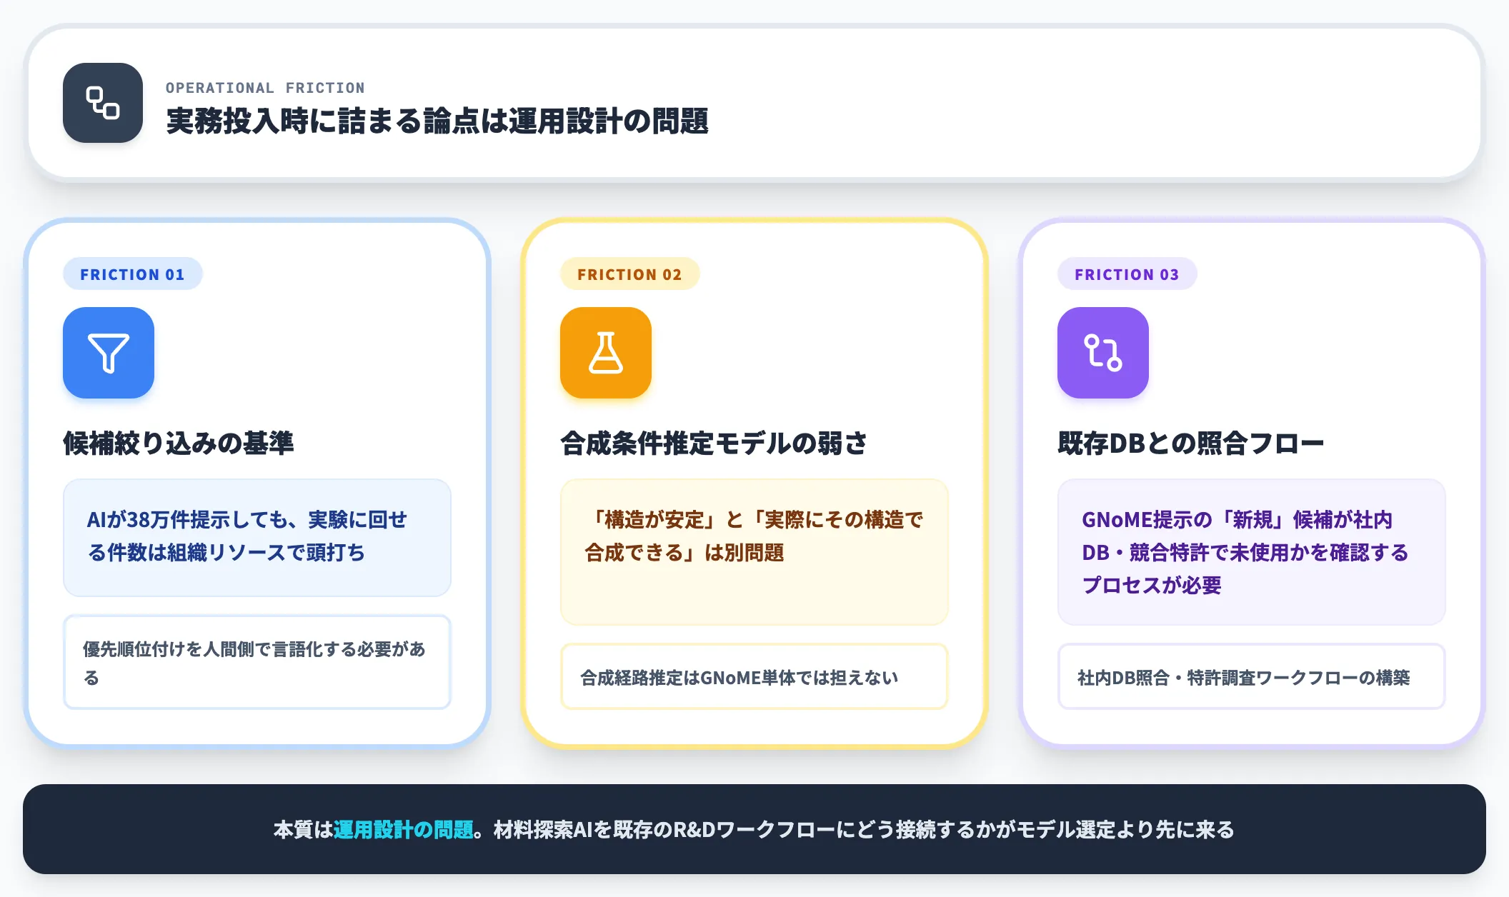Click the purple pull-request flow icon

click(x=1103, y=353)
